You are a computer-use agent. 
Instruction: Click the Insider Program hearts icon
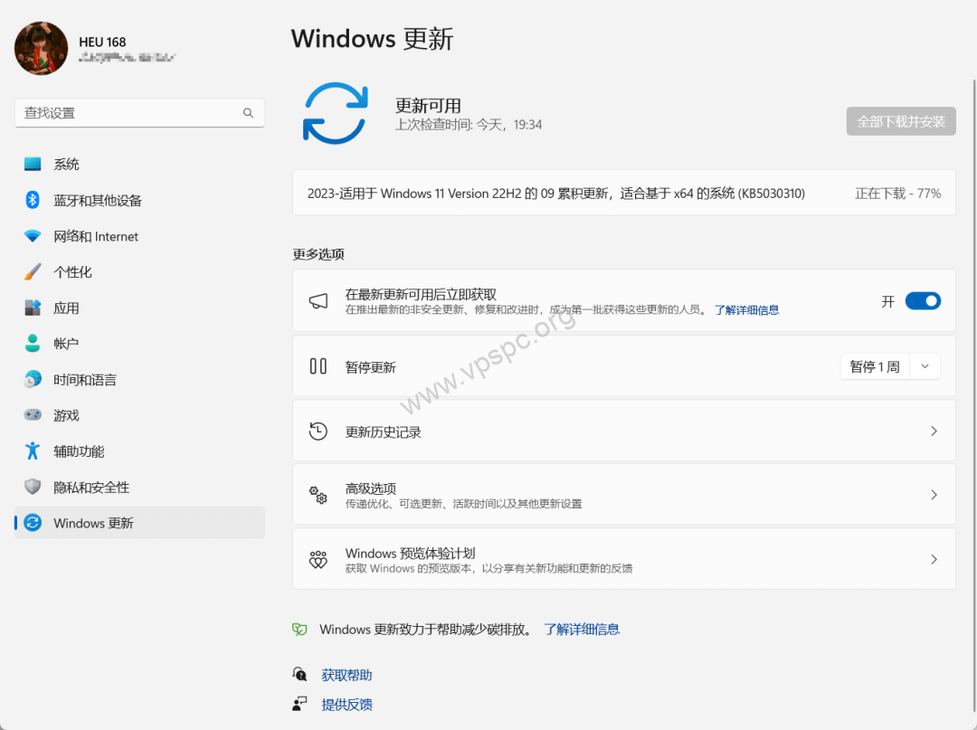(x=318, y=559)
